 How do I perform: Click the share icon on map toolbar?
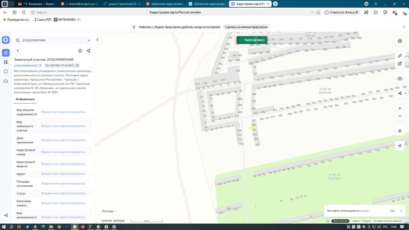tap(400, 93)
